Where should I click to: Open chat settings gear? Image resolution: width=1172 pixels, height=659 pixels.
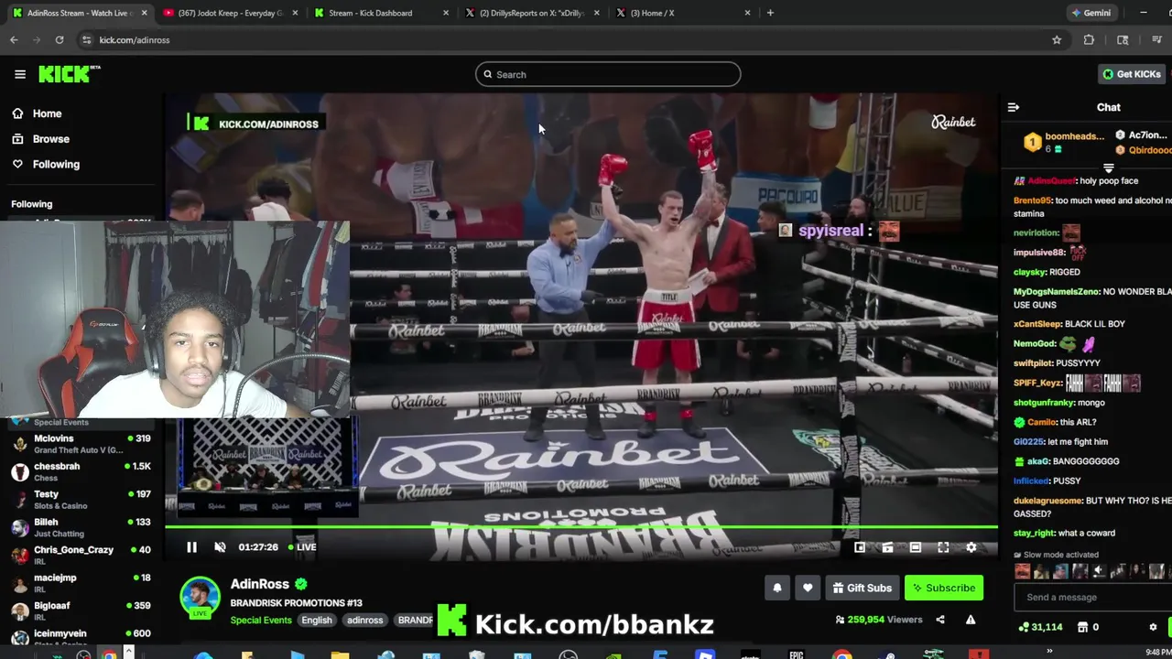[x=1153, y=627]
